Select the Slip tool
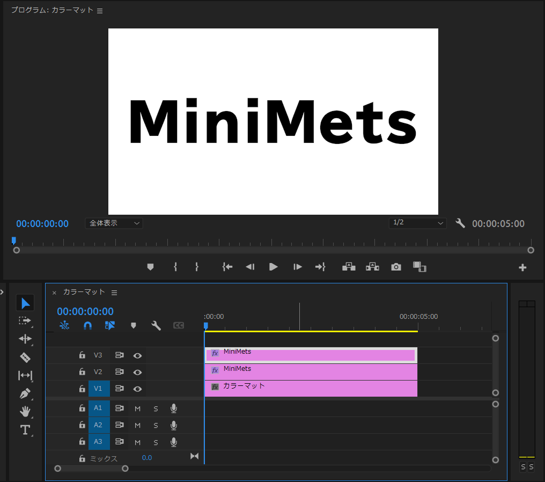Image resolution: width=545 pixels, height=482 pixels. coord(25,375)
